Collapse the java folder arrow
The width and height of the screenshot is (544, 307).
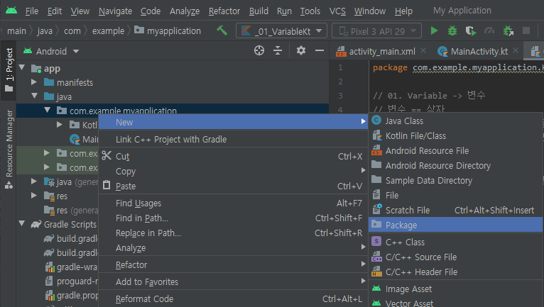tap(34, 96)
